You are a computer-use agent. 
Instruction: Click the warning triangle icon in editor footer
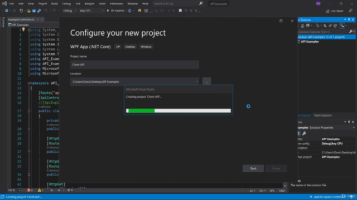pyautogui.click(x=40, y=190)
